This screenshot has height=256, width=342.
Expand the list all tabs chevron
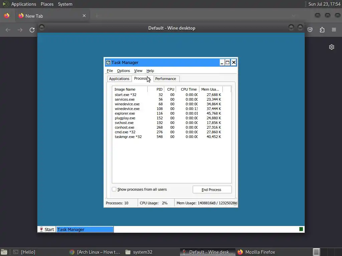click(x=294, y=16)
